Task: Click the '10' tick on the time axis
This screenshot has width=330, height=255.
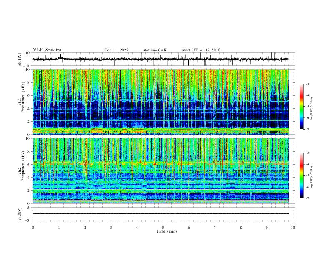Action: [293, 227]
